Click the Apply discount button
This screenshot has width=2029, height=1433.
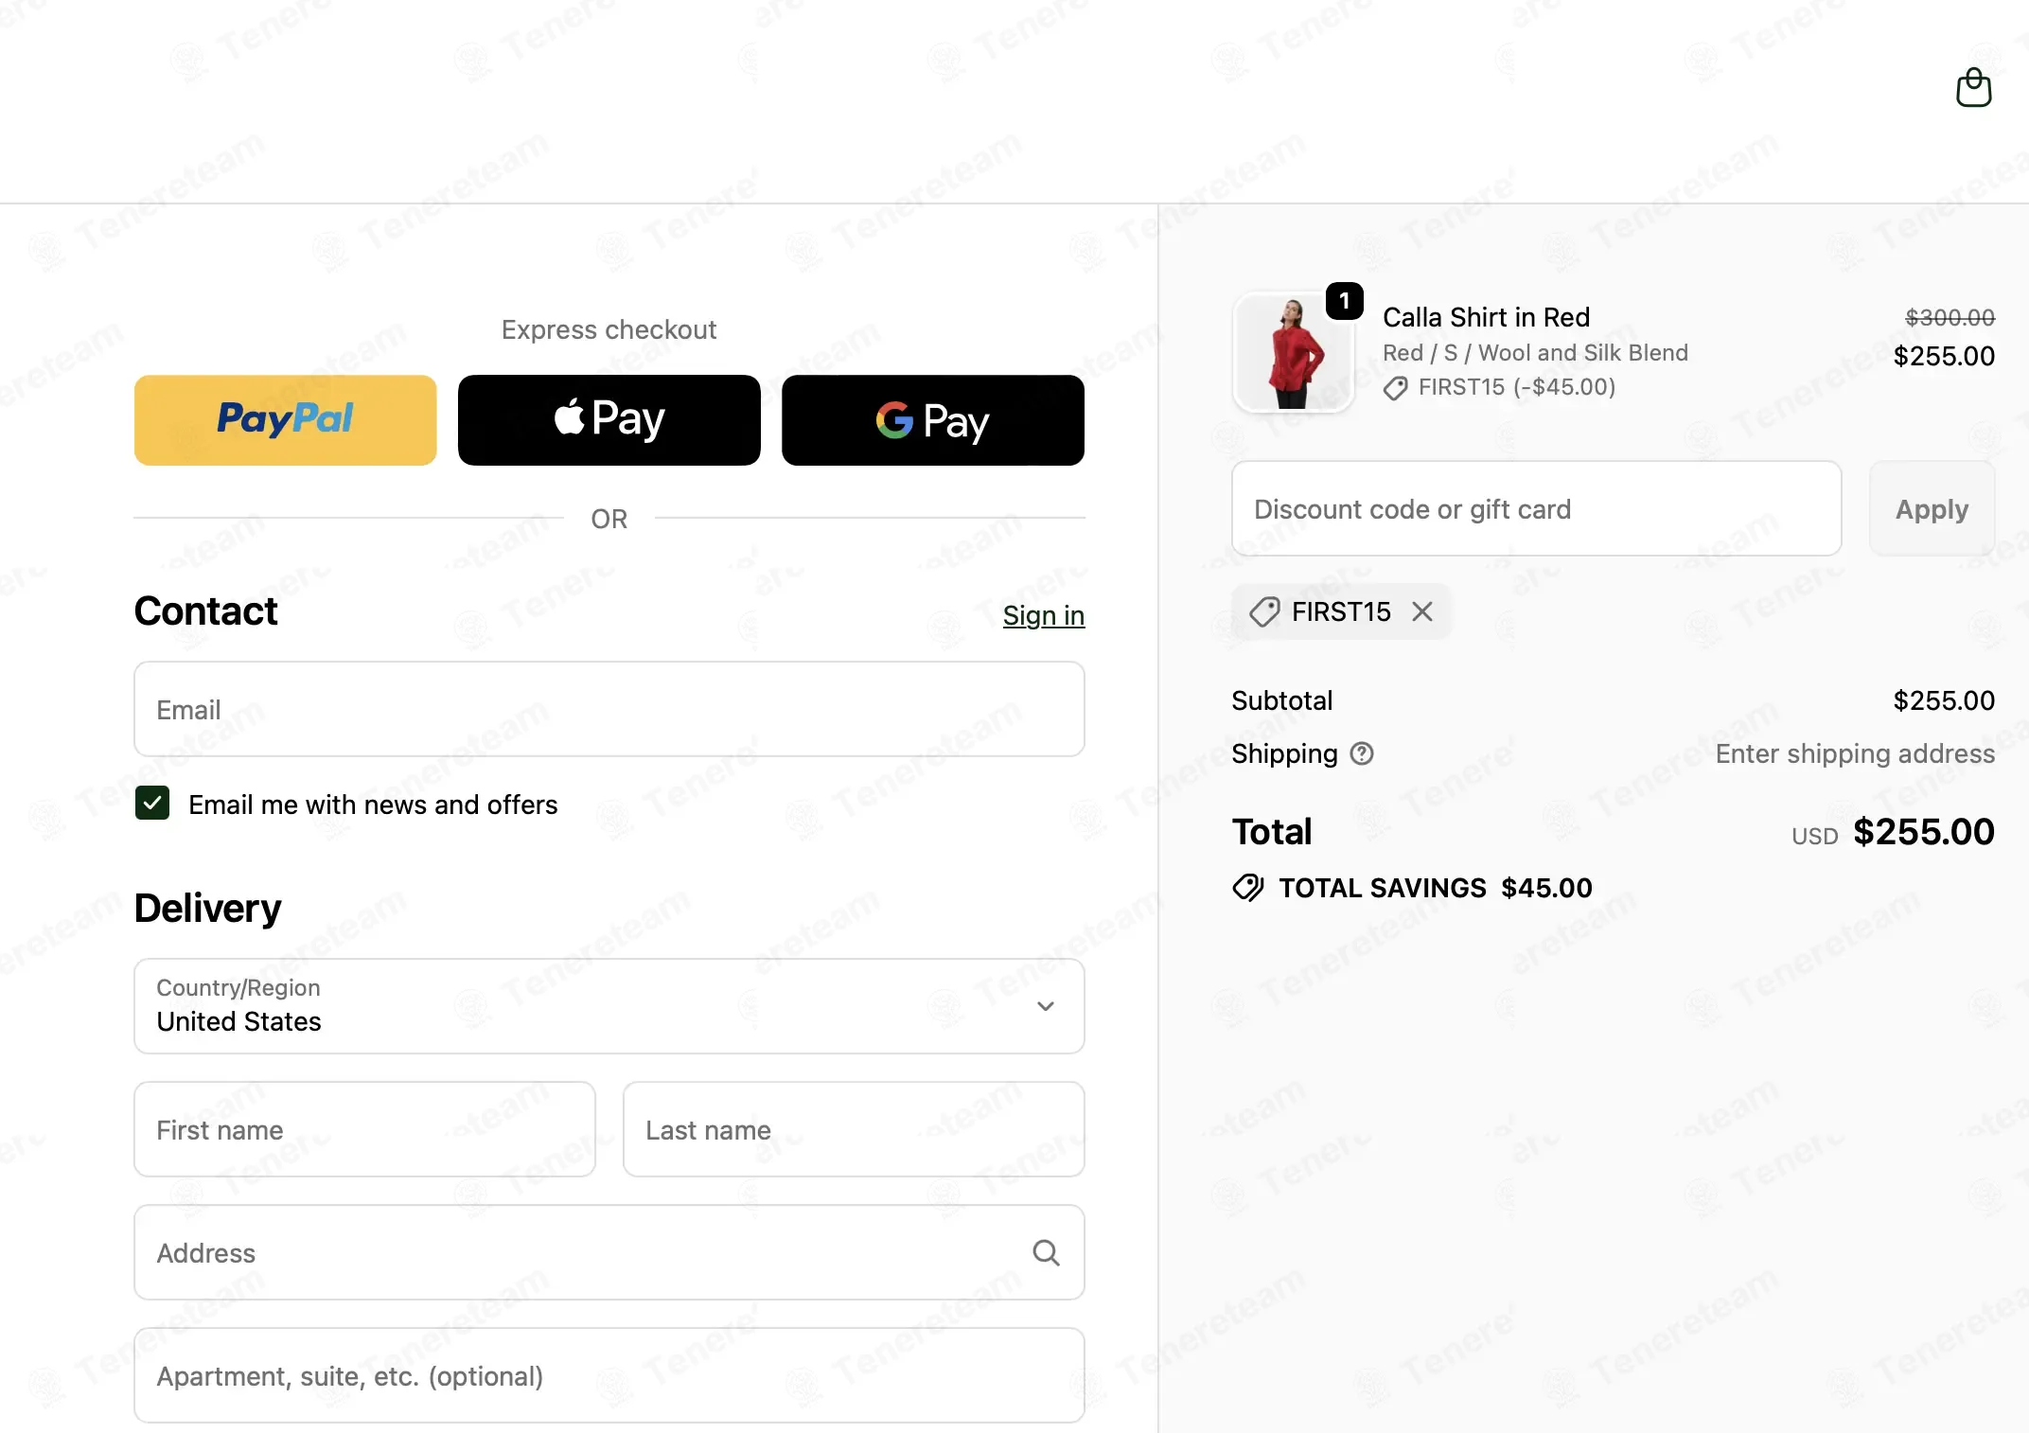point(1932,509)
